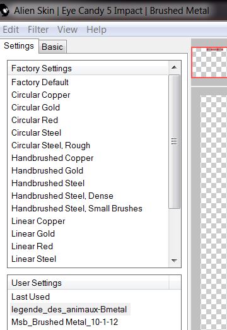Choose the Linear Red preset

point(32,247)
